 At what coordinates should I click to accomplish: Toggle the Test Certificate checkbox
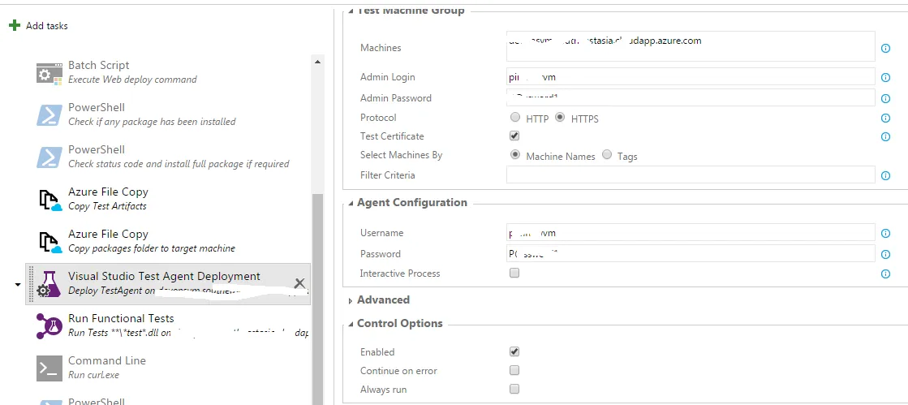pos(514,136)
